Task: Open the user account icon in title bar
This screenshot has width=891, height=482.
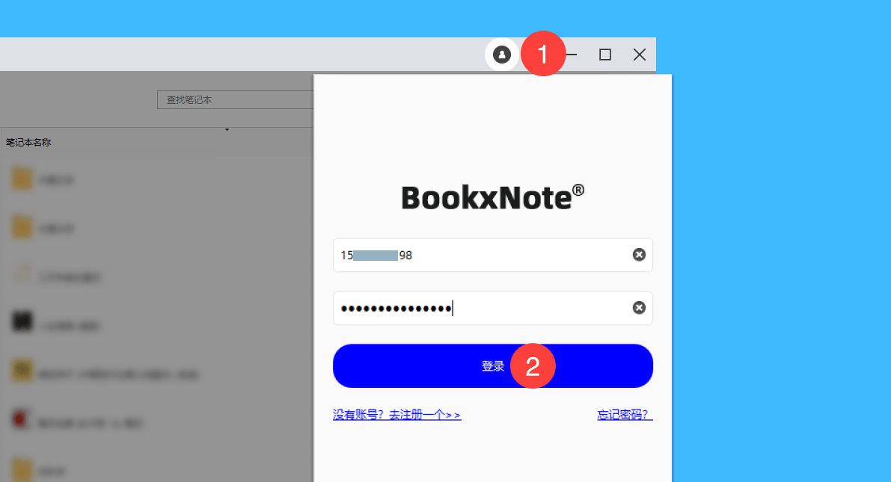Action: click(502, 55)
